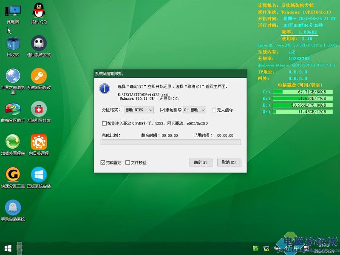Open the C: 自动 boot drive dropdown
This screenshot has height=255, width=340.
(194, 110)
